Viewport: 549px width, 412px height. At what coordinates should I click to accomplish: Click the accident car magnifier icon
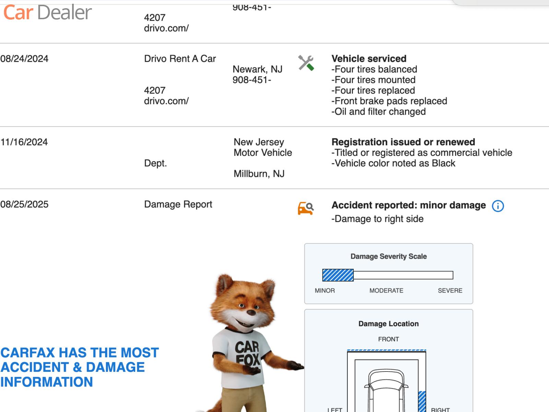tap(305, 208)
